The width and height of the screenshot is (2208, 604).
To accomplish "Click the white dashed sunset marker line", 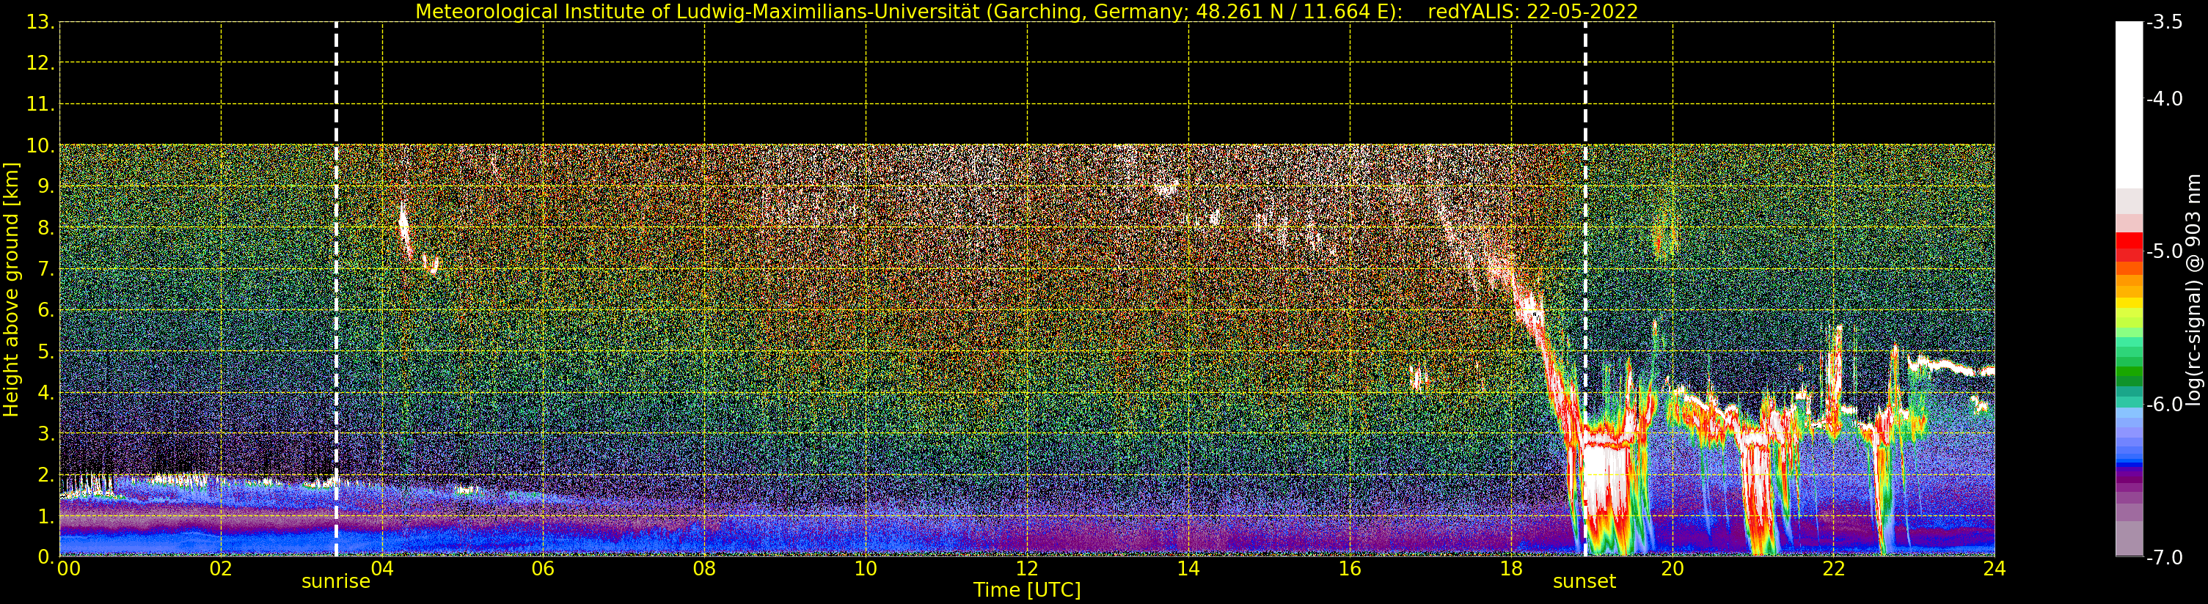I will (1585, 290).
